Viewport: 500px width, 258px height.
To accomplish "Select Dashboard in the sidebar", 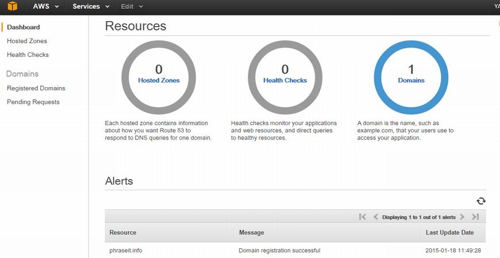I will tap(23, 27).
